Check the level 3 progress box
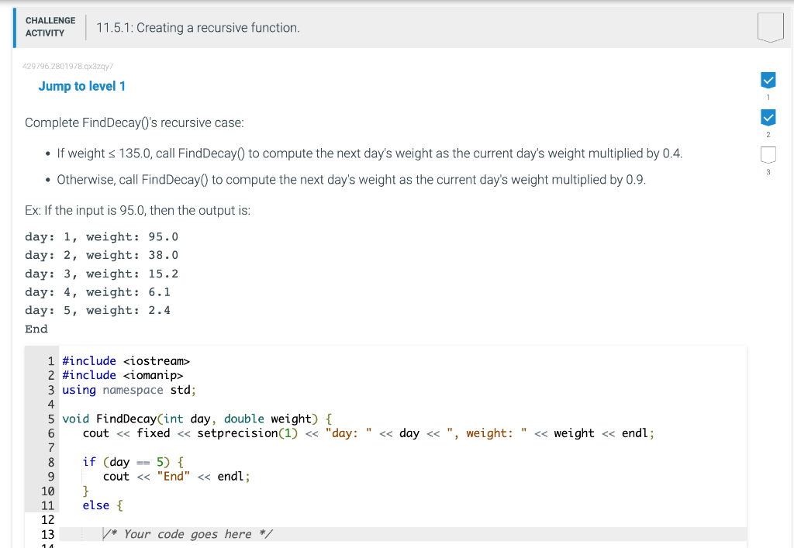The height and width of the screenshot is (548, 794). (768, 155)
